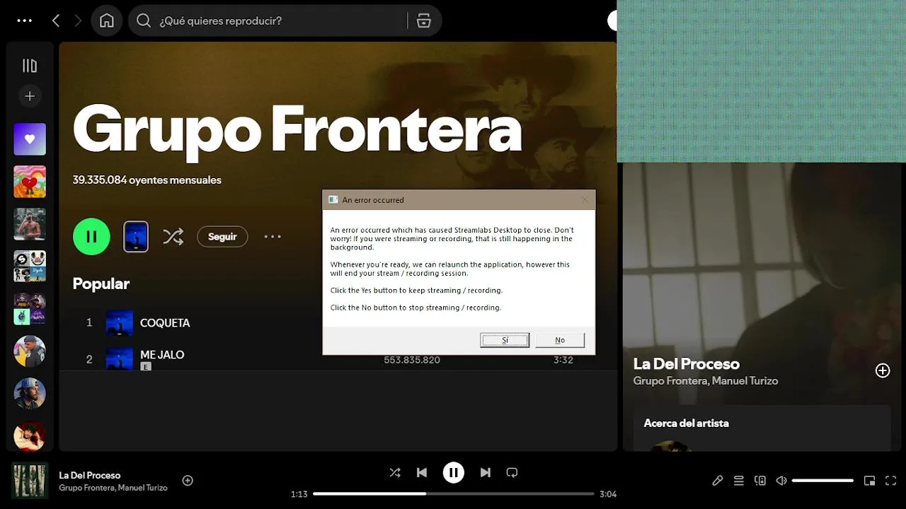The height and width of the screenshot is (509, 906).
Task: Go forward with the right arrow
Action: pos(78,21)
